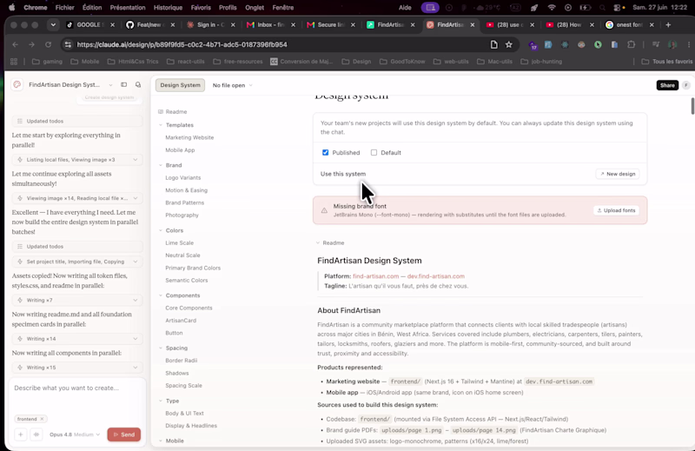
Task: Click the Upload fonts button
Action: (x=617, y=210)
